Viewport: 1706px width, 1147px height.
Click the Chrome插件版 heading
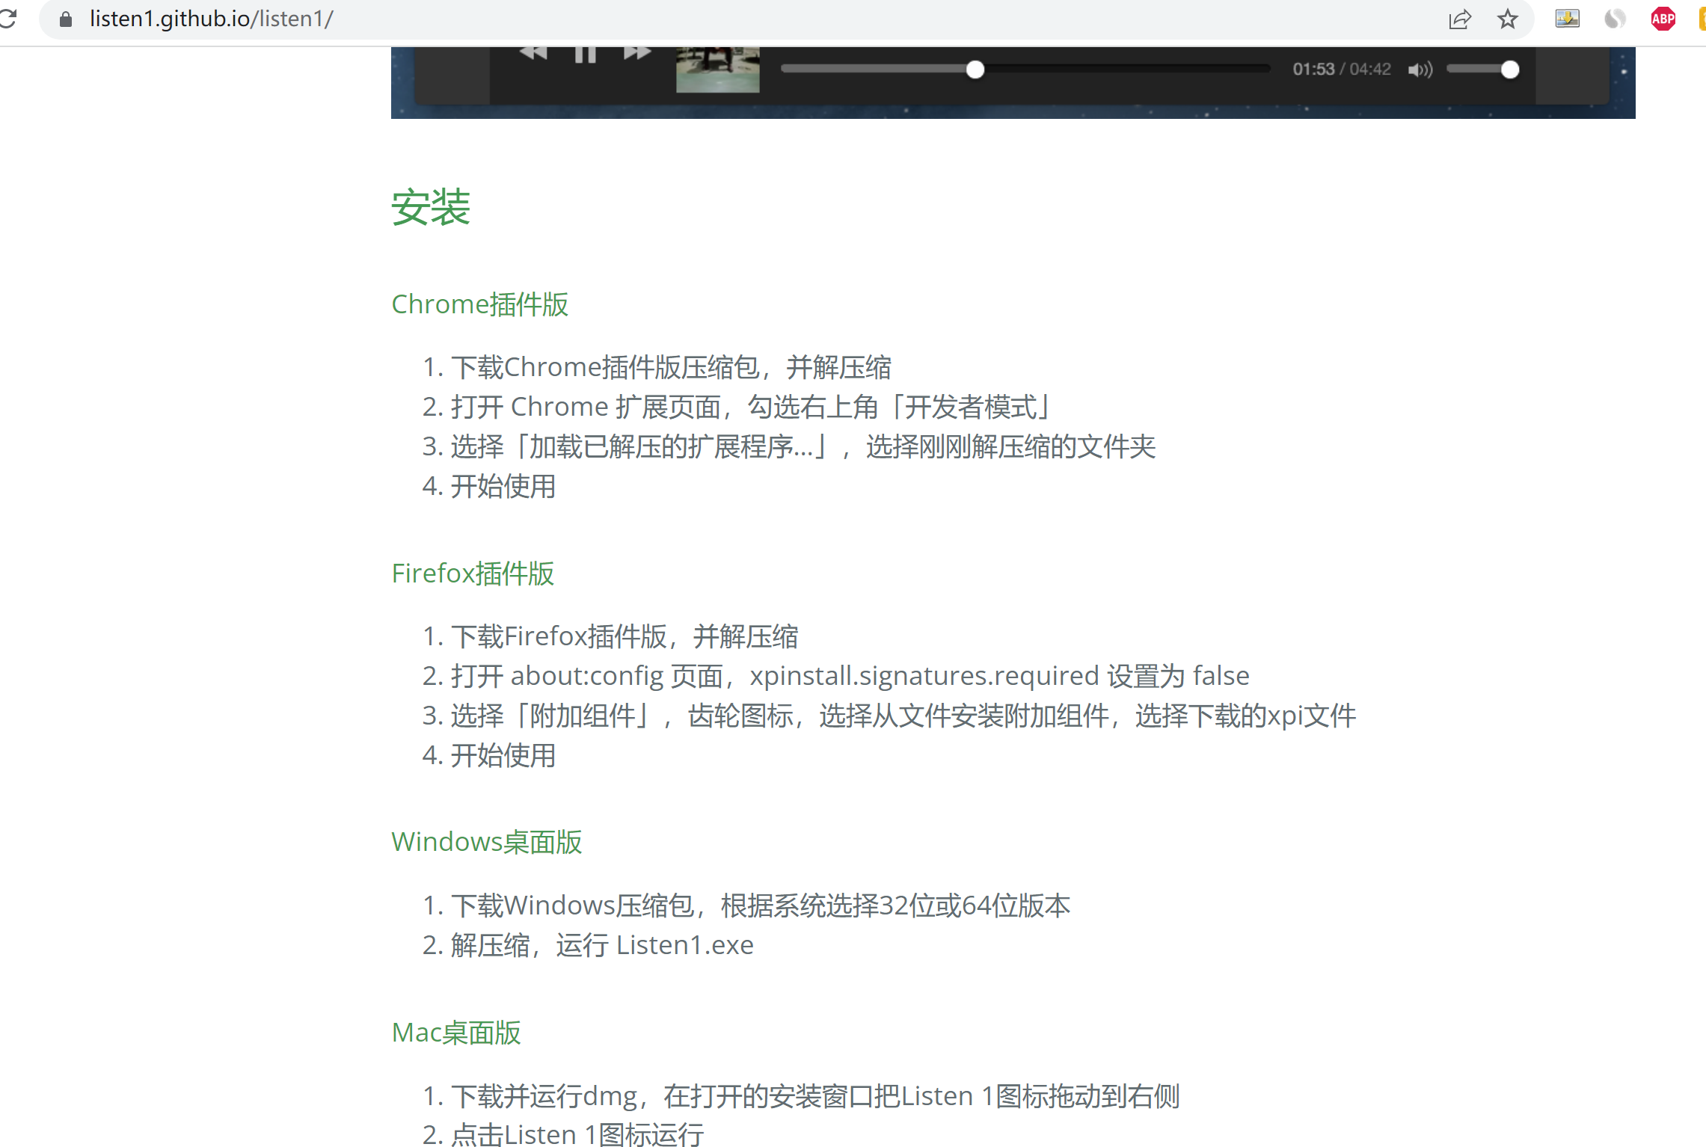pyautogui.click(x=480, y=304)
